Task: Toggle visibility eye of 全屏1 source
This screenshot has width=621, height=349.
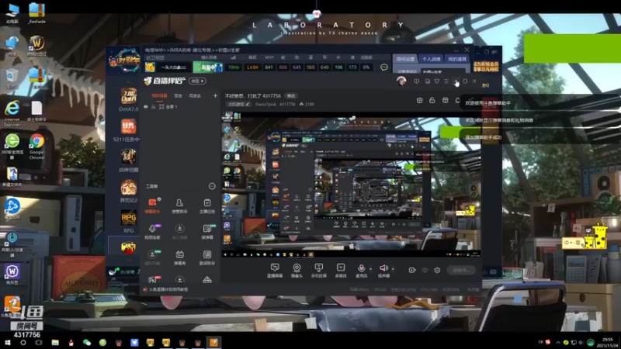Action: click(146, 107)
